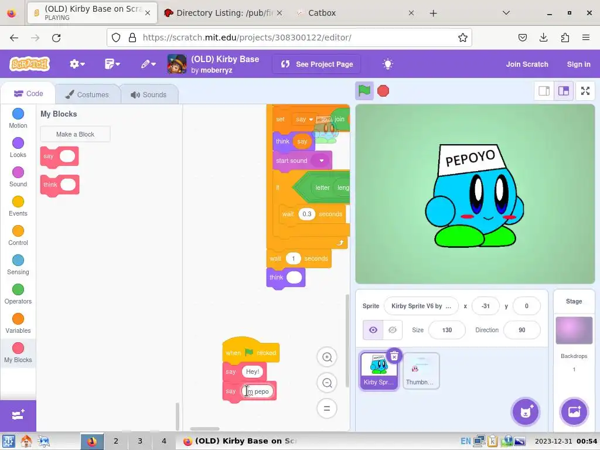Open the Scratch logo home link

coord(30,64)
